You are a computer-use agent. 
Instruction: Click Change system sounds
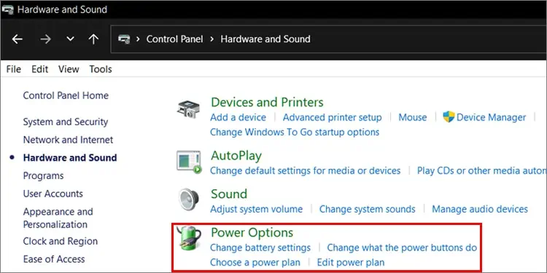tap(368, 209)
